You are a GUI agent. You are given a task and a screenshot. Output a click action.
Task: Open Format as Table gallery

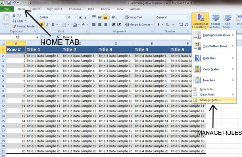[x=215, y=21]
